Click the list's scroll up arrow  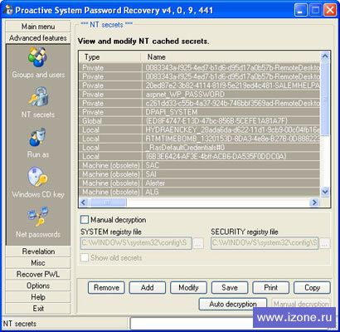click(x=325, y=56)
